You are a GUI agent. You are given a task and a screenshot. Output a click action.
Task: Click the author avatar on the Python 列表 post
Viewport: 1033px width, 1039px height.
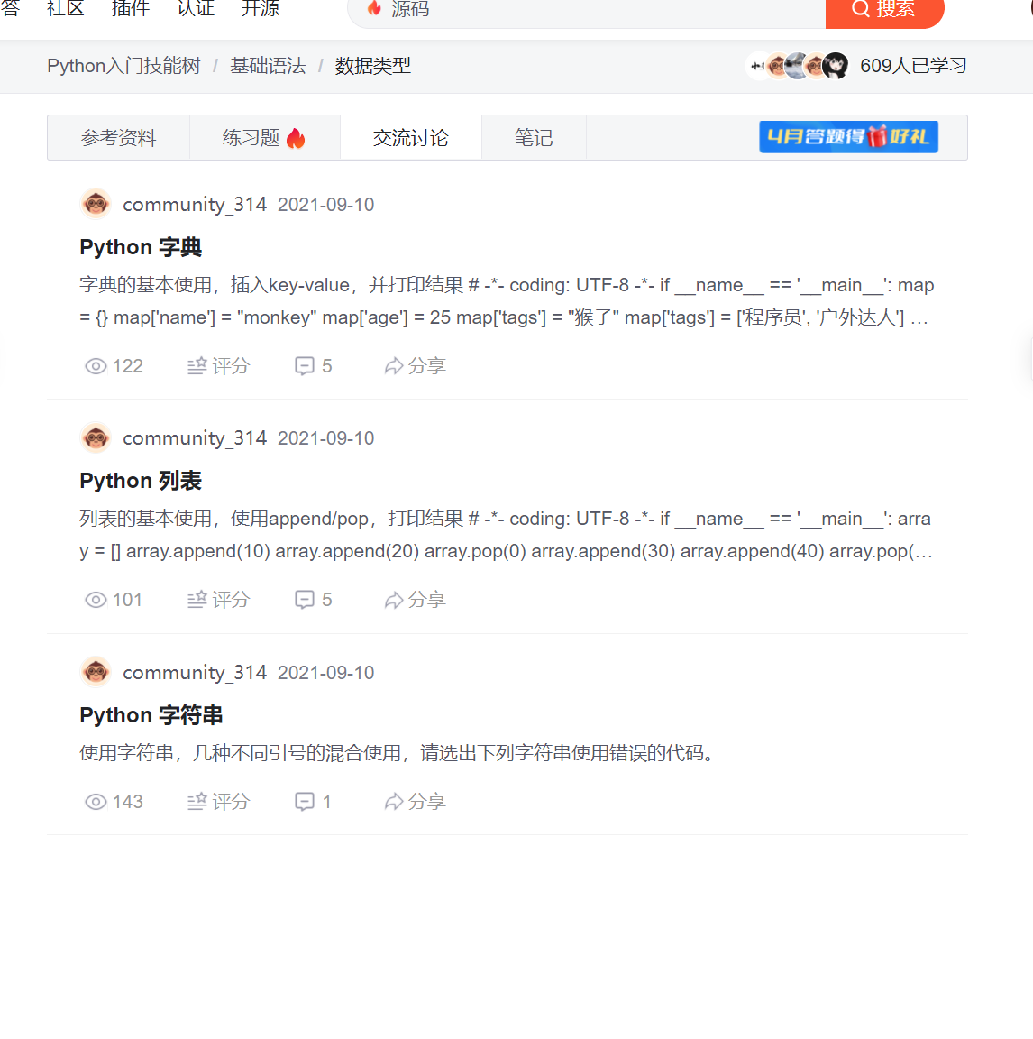pyautogui.click(x=96, y=438)
